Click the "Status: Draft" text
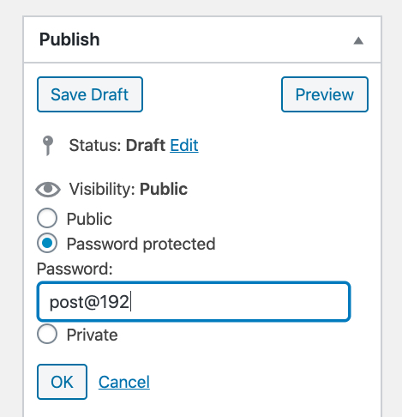The width and height of the screenshot is (402, 417). click(117, 145)
